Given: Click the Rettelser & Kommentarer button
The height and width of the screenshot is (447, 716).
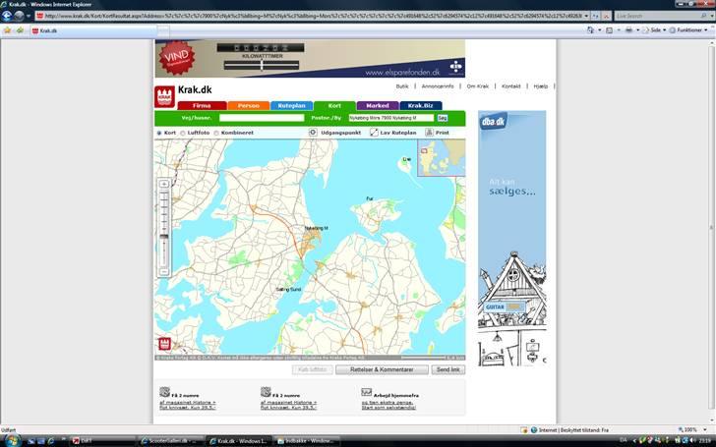Looking at the screenshot, I should (x=381, y=369).
